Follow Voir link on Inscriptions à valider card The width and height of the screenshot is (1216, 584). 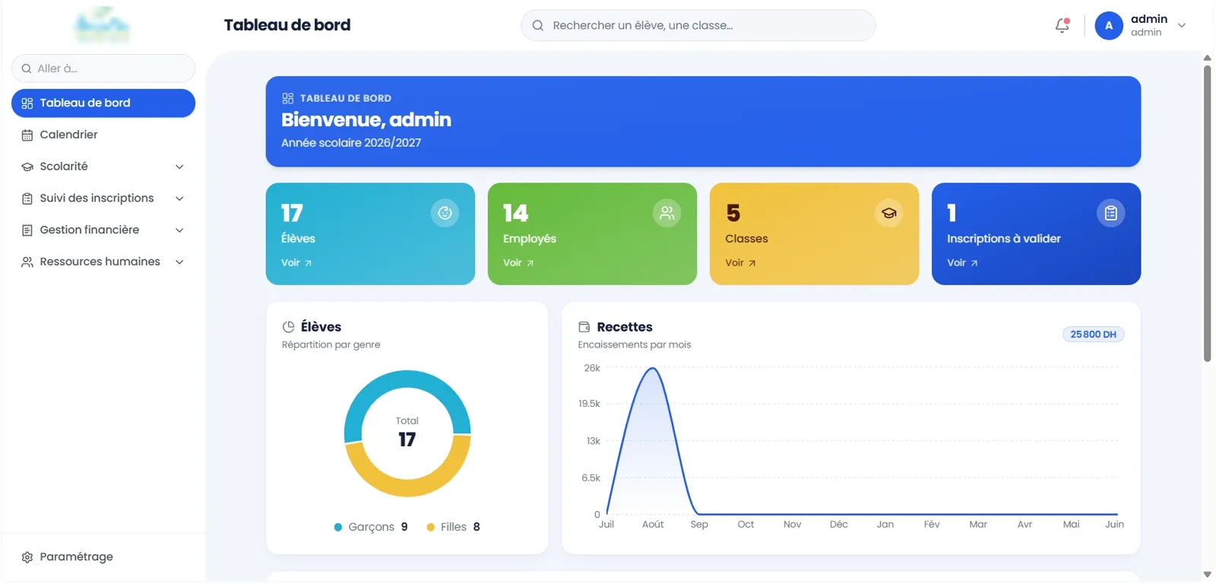point(962,263)
